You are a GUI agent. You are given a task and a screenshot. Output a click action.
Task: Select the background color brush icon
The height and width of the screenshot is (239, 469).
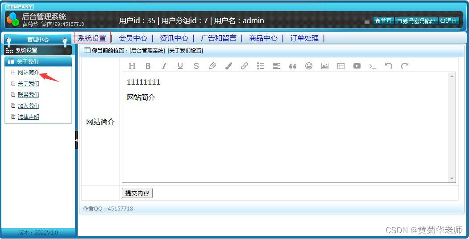[x=228, y=66]
